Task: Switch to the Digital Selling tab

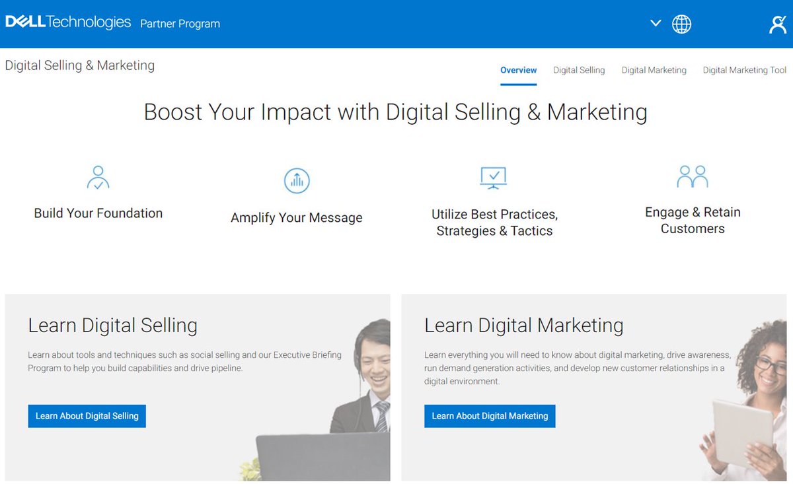Action: (x=579, y=70)
